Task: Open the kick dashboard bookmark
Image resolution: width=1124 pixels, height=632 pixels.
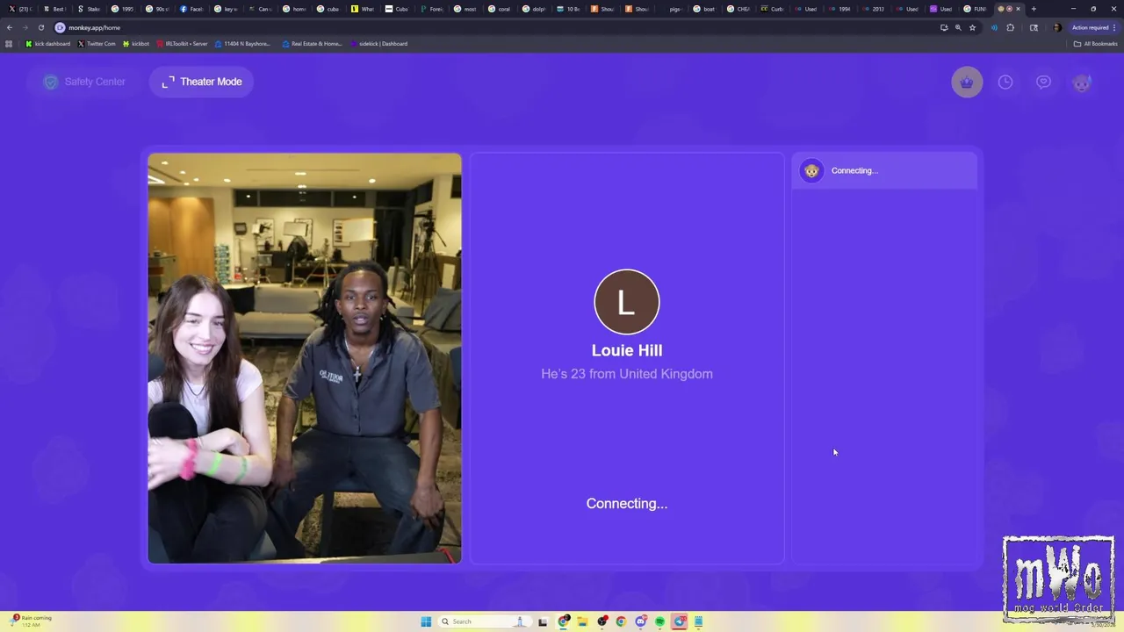Action: 48,44
